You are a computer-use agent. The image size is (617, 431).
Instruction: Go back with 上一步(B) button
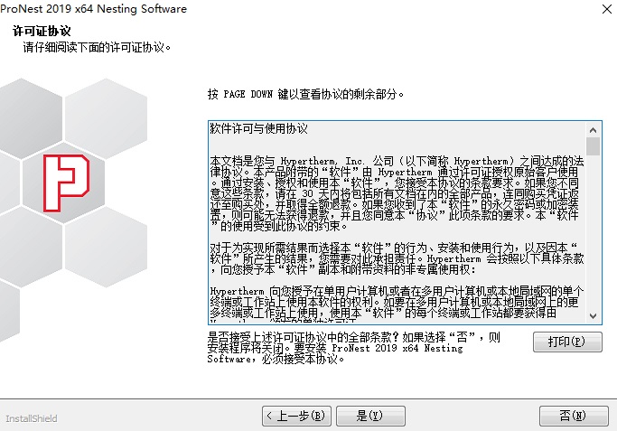point(296,416)
